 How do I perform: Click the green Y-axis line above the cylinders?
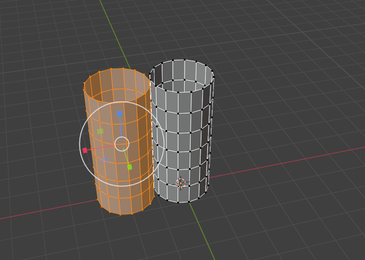pyautogui.click(x=114, y=33)
